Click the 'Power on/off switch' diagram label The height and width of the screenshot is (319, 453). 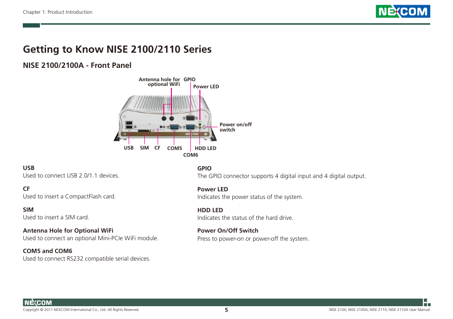tap(236, 127)
